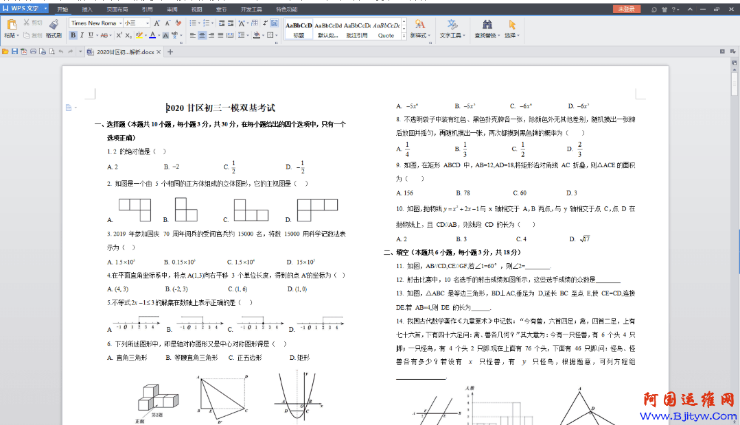Screen dimensions: 740x425
Task: Close the 2020甘区初...解析.docx document tab
Action: pyautogui.click(x=159, y=51)
